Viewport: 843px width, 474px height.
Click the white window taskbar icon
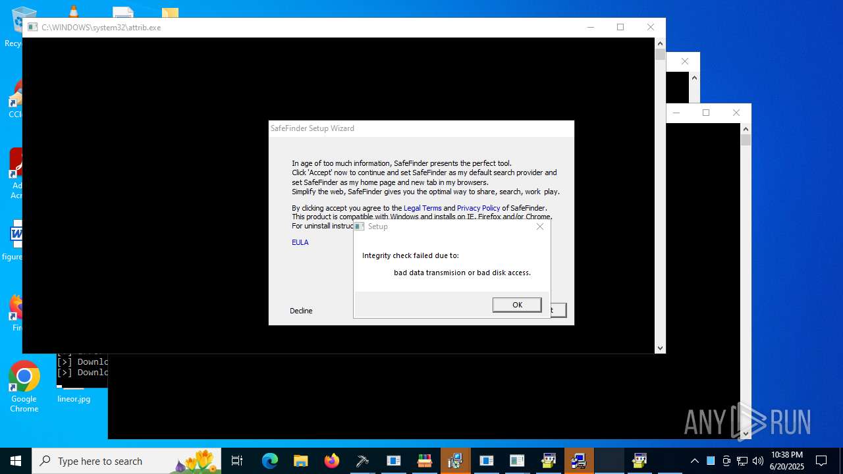pyautogui.click(x=517, y=461)
